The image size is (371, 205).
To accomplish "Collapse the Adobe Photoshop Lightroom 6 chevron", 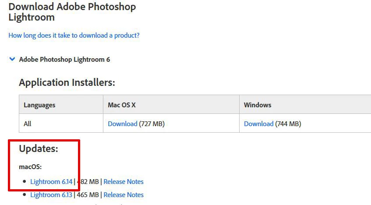I will tap(12, 59).
